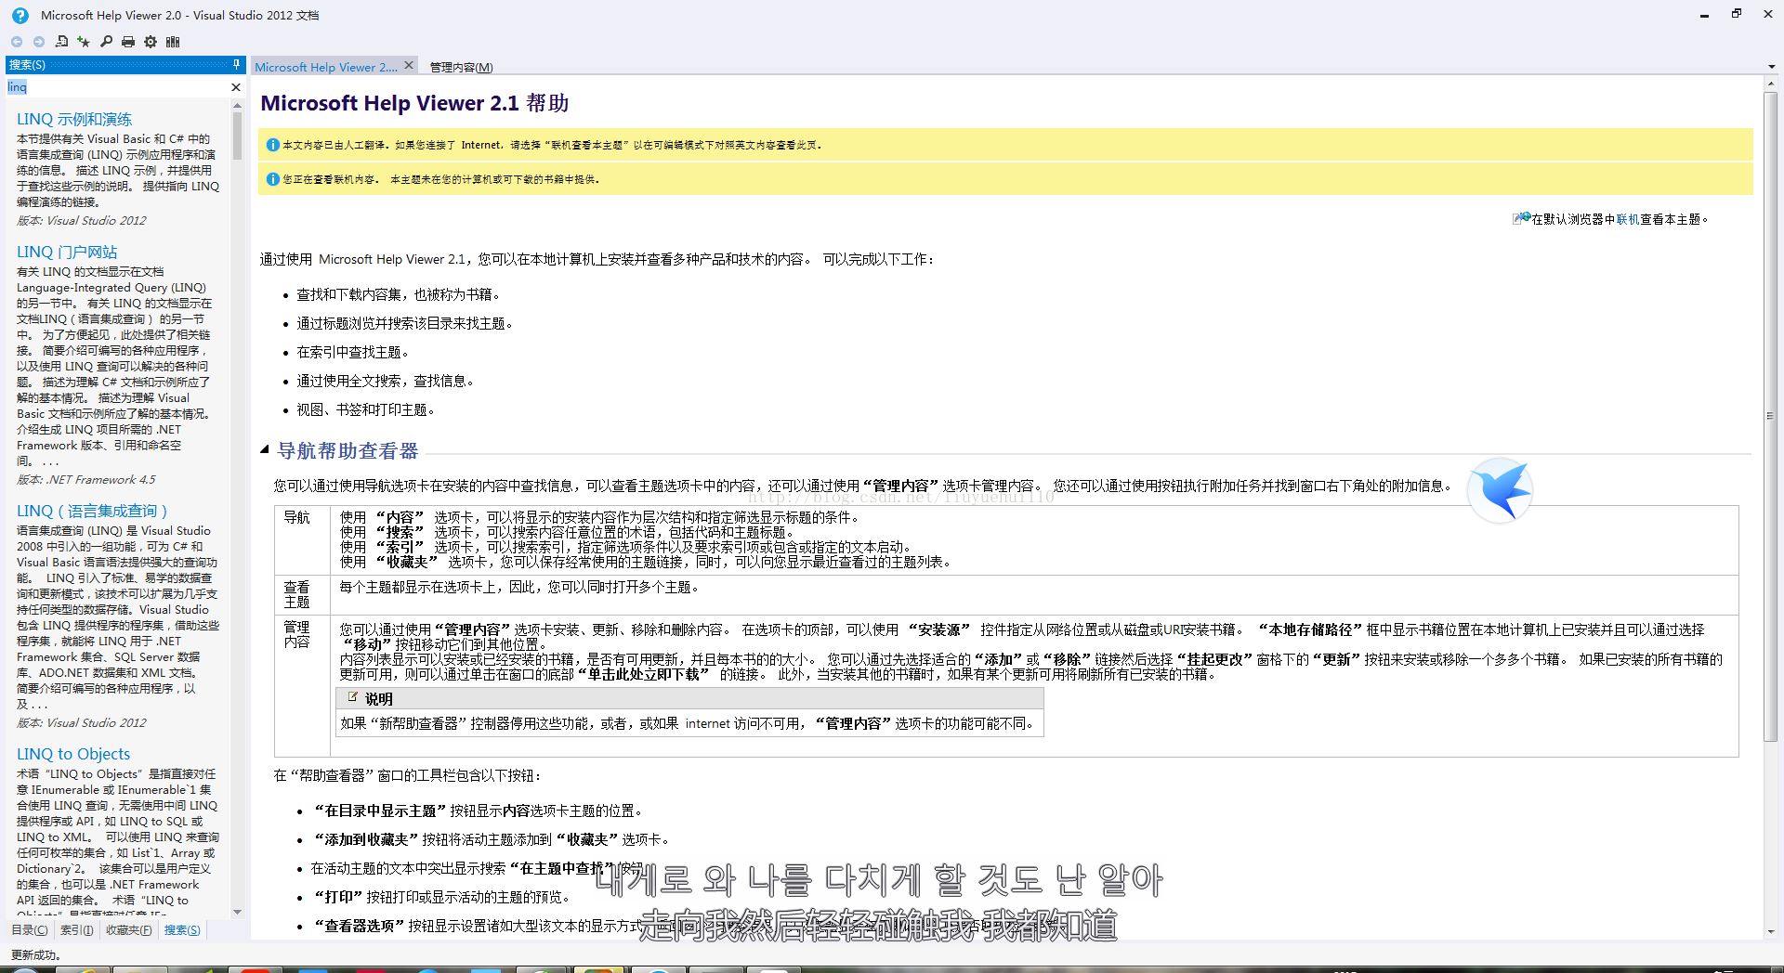1784x973 pixels.
Task: Click main content scrollbar down arrow
Action: [x=1771, y=931]
